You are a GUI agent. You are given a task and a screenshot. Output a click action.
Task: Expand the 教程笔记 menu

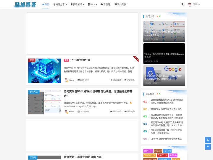click(77, 4)
